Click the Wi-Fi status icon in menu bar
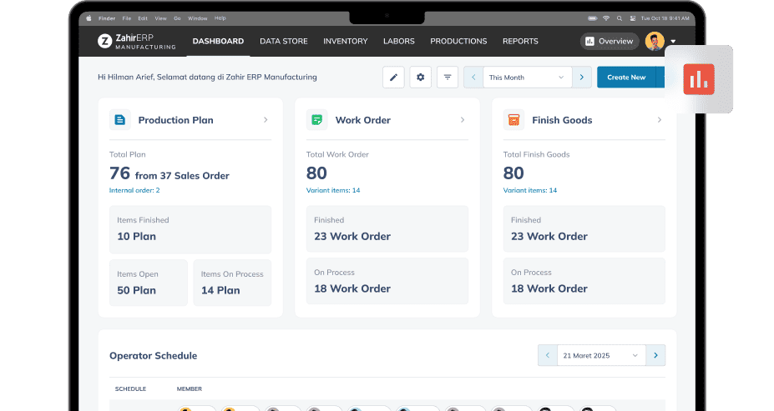This screenshot has width=774, height=411. coord(606,18)
